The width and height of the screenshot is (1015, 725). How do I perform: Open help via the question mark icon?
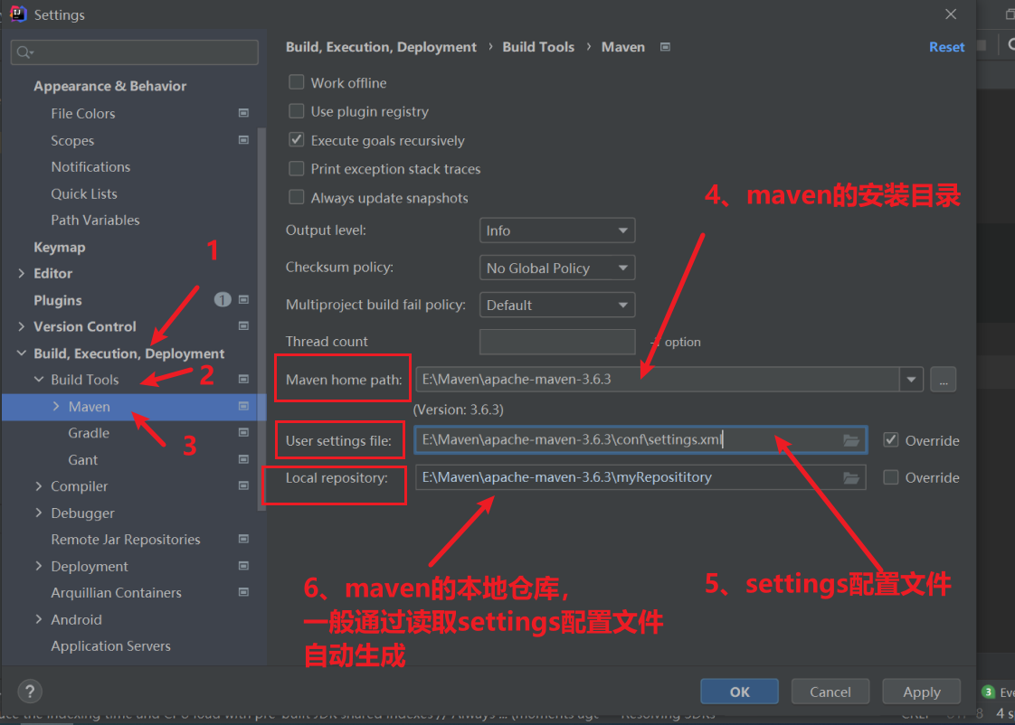(x=29, y=692)
